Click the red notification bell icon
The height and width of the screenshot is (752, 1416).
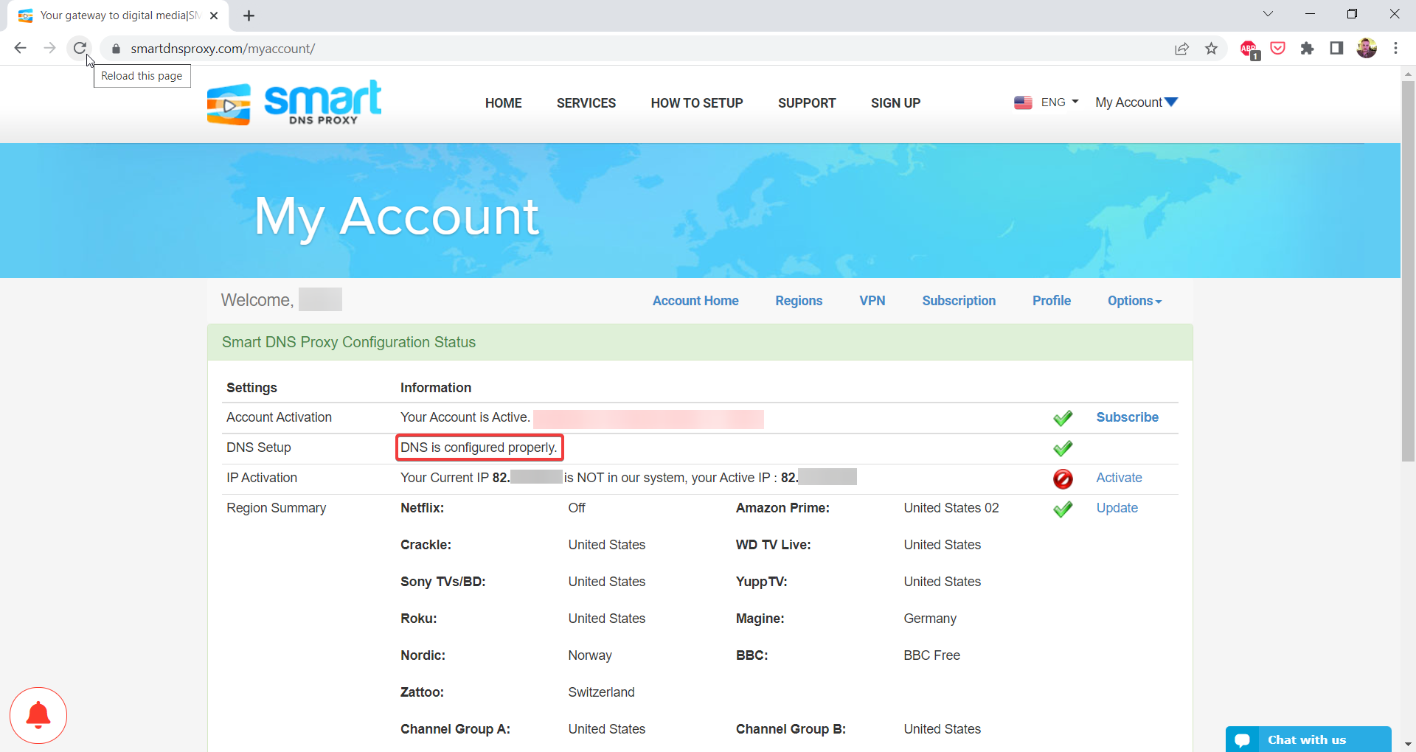[38, 715]
